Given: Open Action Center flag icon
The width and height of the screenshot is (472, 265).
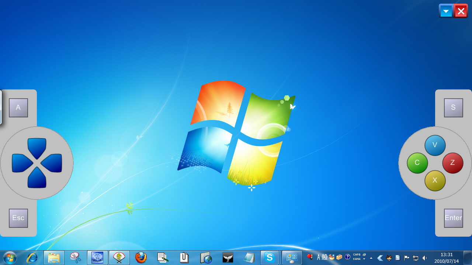Looking at the screenshot, I should pyautogui.click(x=407, y=258).
